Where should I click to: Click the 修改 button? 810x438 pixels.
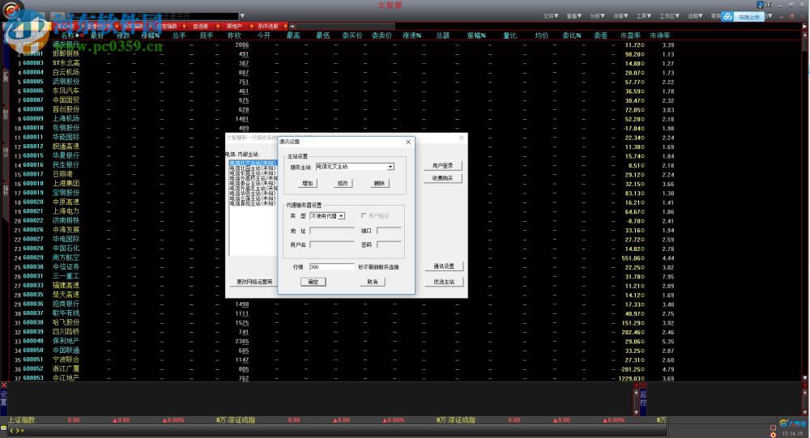click(x=343, y=183)
